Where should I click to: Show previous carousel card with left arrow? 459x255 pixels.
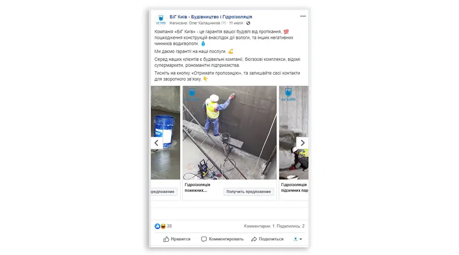pyautogui.click(x=157, y=143)
